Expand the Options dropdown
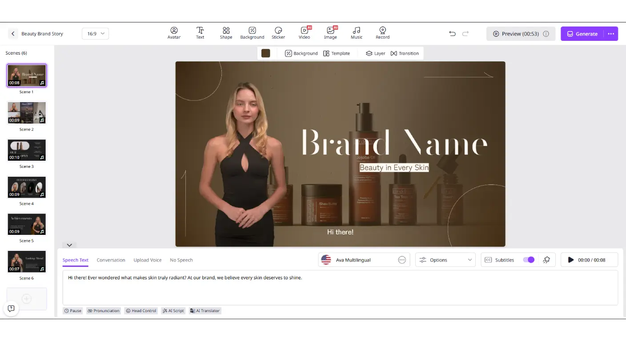 445,260
